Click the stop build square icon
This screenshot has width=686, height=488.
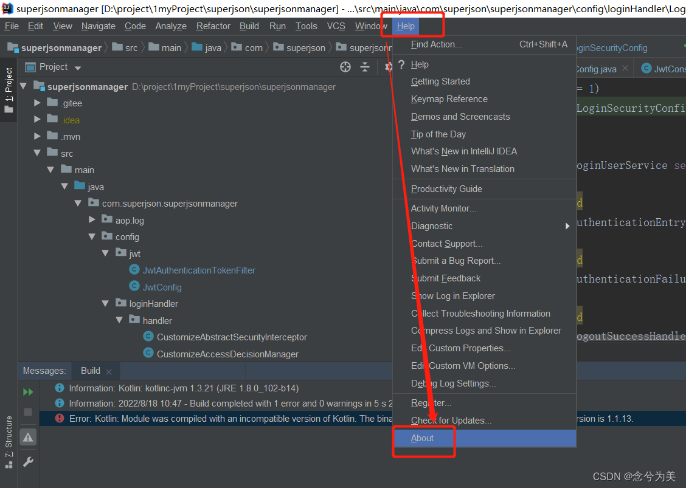tap(28, 412)
